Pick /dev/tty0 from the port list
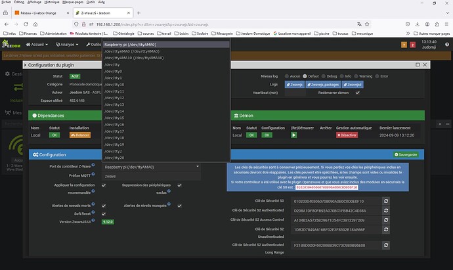453x270 pixels. click(x=166, y=71)
